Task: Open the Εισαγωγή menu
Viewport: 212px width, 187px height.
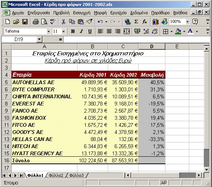Action: point(82,13)
